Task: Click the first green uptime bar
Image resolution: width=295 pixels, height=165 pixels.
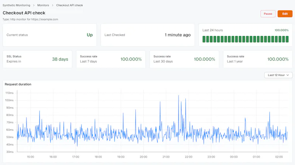Action: [x=204, y=39]
